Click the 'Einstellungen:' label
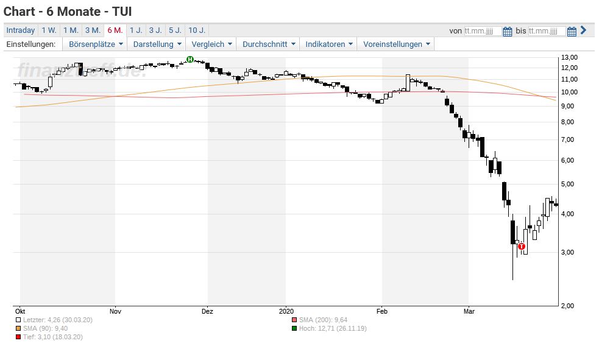The image size is (599, 349). 31,44
